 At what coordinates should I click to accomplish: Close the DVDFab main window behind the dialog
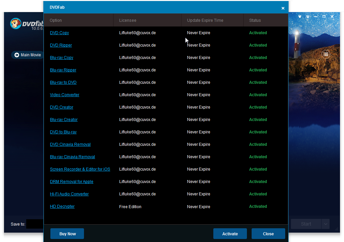tap(332, 17)
